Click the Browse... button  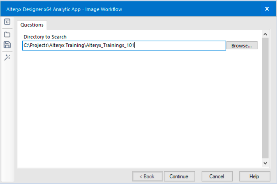[242, 45]
